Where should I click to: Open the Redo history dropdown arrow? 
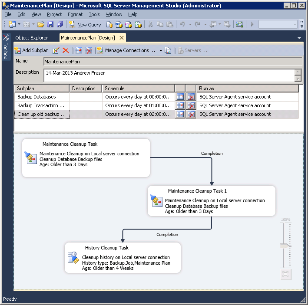pos(205,25)
